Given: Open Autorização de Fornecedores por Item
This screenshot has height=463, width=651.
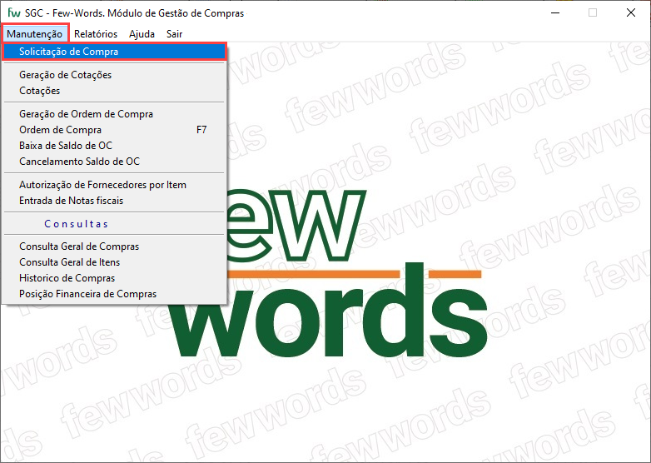Looking at the screenshot, I should [x=114, y=184].
